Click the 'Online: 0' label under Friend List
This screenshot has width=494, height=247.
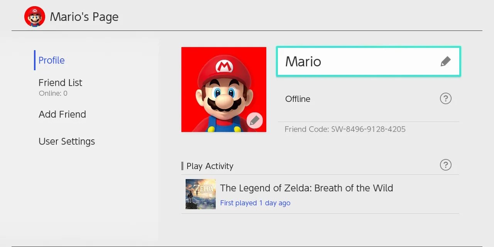53,93
